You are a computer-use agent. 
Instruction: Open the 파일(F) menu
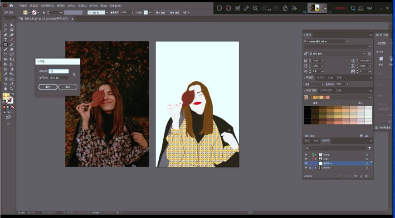tap(23, 5)
